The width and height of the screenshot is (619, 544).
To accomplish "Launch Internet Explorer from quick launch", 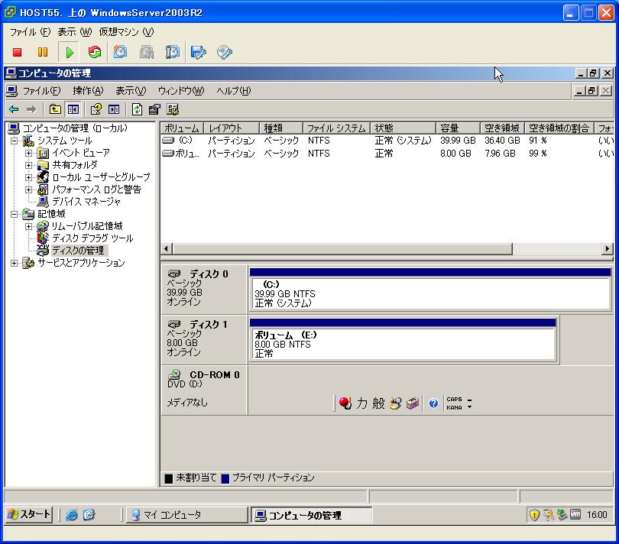I will [72, 515].
